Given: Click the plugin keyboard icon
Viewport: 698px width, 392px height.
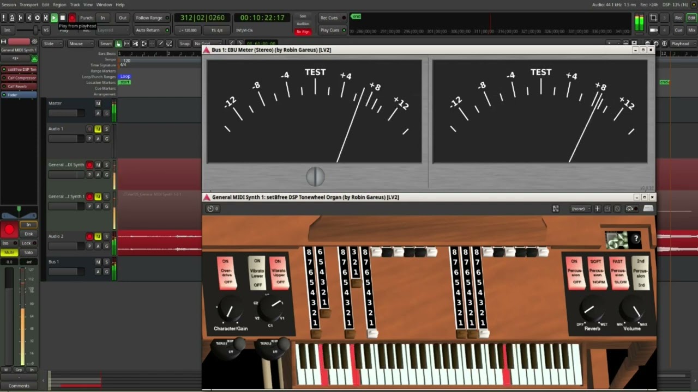Looking at the screenshot, I should tap(648, 209).
